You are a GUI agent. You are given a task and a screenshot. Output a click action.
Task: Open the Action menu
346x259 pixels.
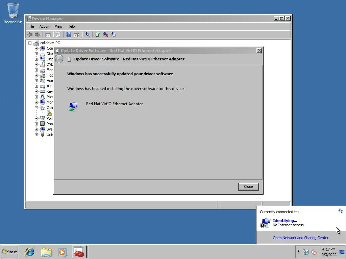click(44, 26)
